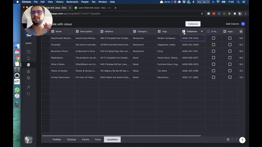Open the phone preview icon in sidebar
Viewport: 262px width, 147px height.
(28, 58)
